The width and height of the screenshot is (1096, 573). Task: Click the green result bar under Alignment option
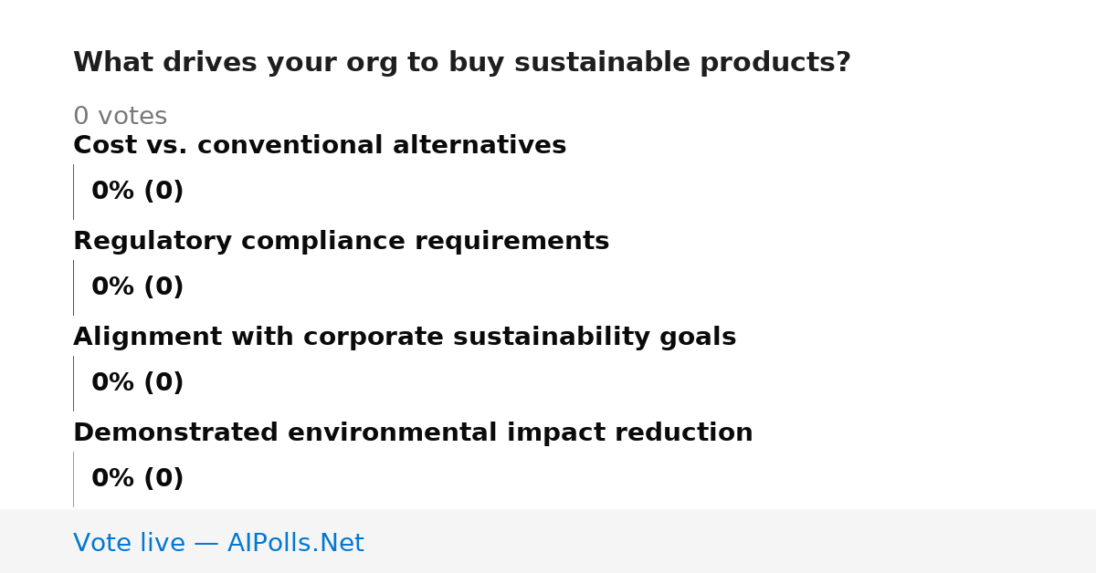(x=73, y=383)
